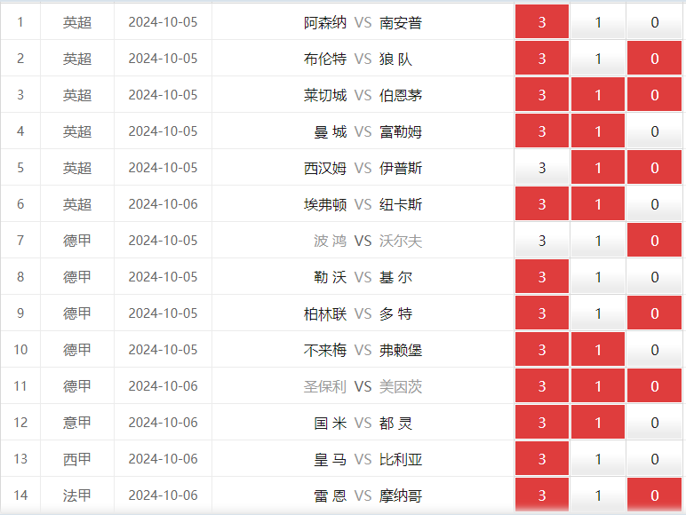Click the match text 阿森纳 VS 南安普

(x=363, y=22)
